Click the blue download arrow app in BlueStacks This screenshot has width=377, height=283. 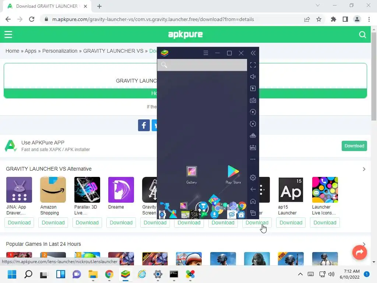pos(214,214)
